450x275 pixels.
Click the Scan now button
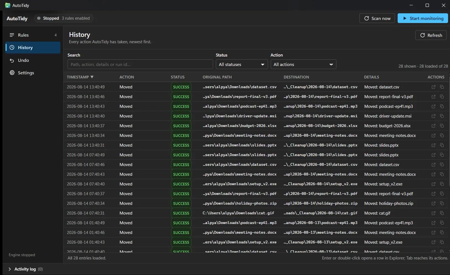pyautogui.click(x=377, y=18)
